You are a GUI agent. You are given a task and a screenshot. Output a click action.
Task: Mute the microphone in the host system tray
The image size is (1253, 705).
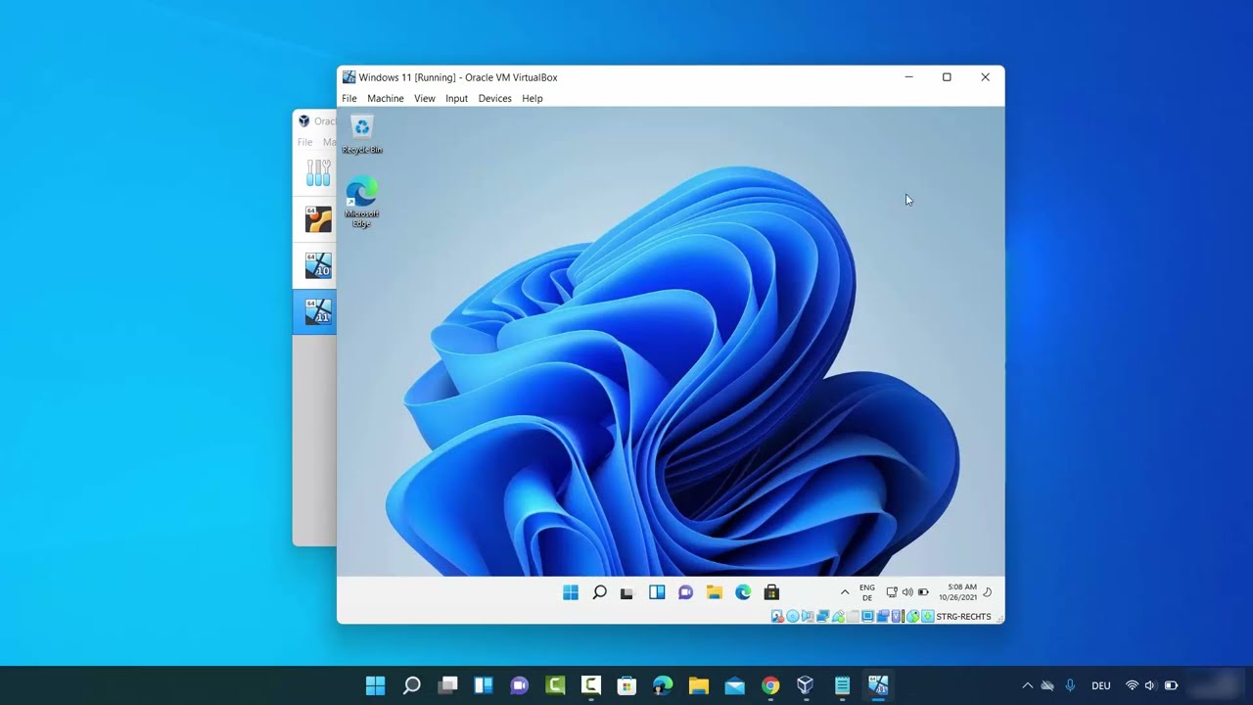[x=1070, y=685]
